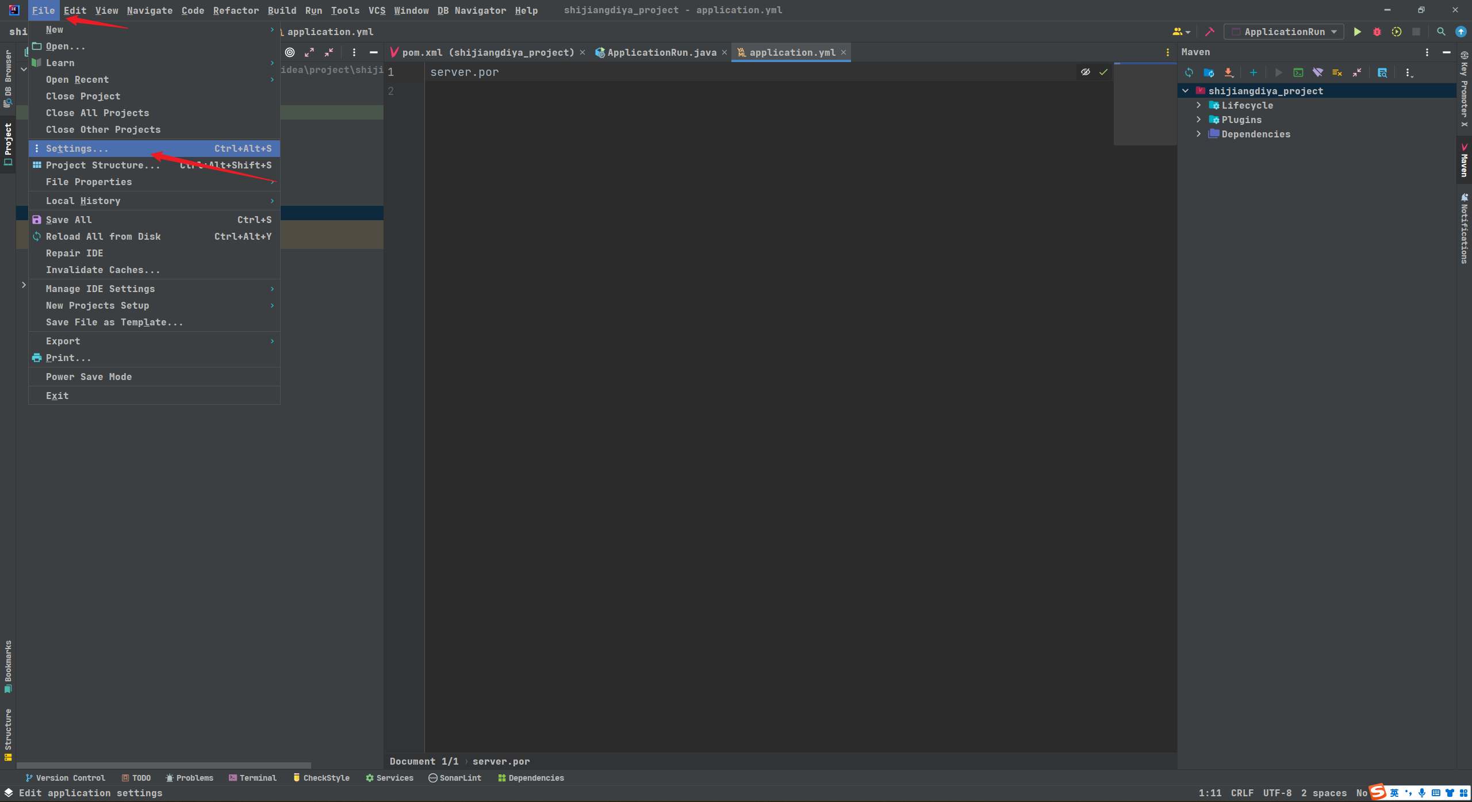Open TODO tool window
This screenshot has width=1472, height=802.
(136, 778)
